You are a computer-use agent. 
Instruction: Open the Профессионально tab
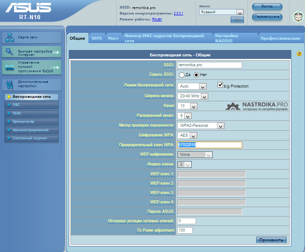(x=280, y=38)
